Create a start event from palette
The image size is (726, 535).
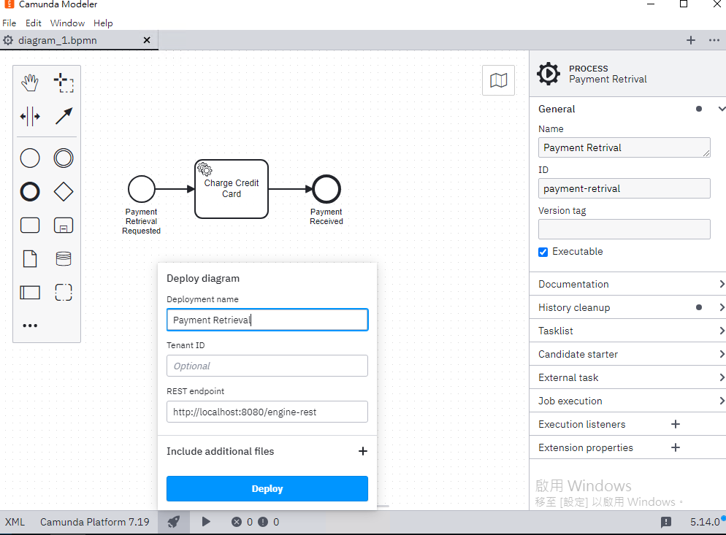(30, 158)
